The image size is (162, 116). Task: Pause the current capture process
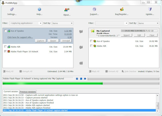(x=77, y=79)
